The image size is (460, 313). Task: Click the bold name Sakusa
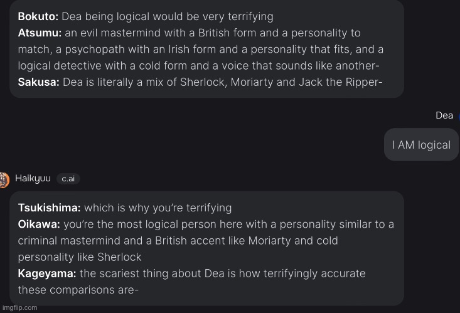click(38, 82)
